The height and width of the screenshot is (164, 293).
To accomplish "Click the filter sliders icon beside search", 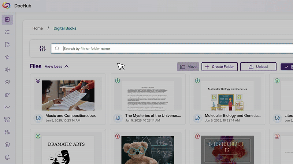I will click(x=42, y=48).
